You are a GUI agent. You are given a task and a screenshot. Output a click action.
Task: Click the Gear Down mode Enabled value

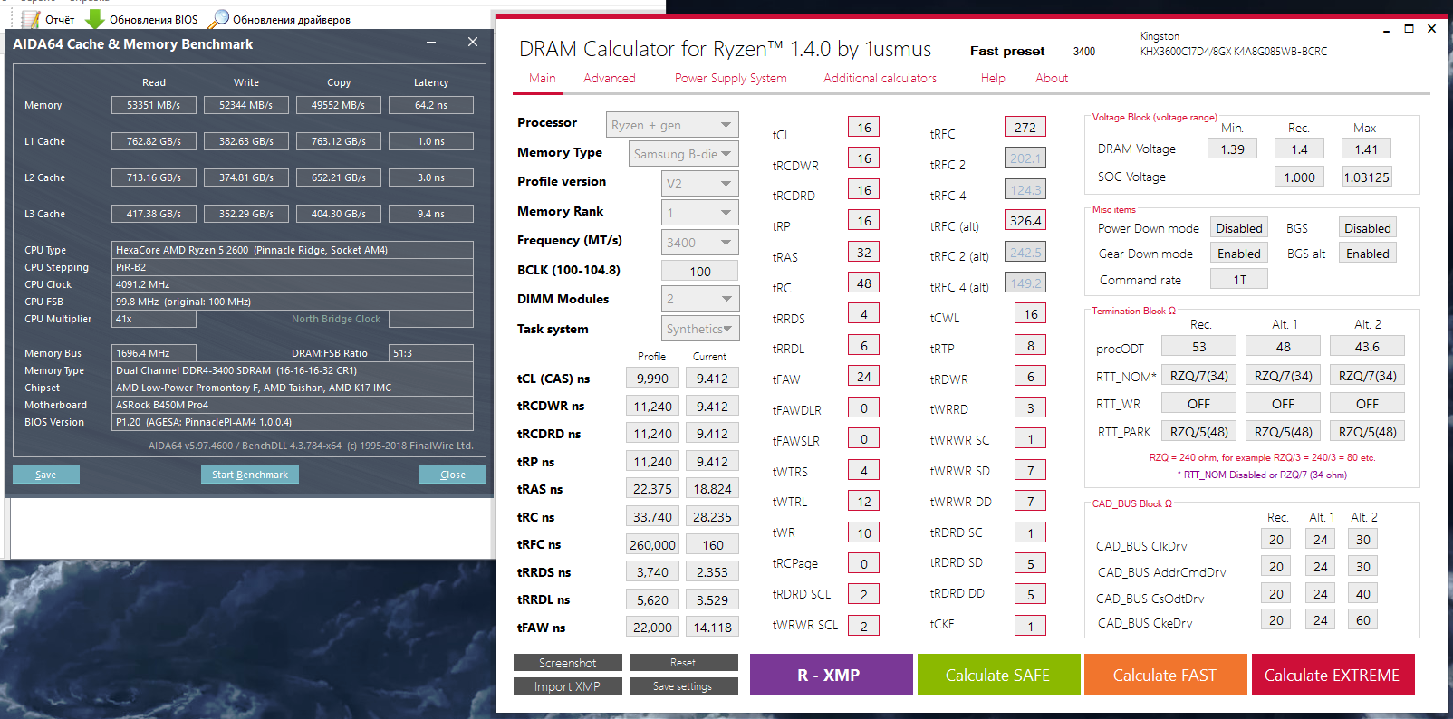tap(1239, 254)
